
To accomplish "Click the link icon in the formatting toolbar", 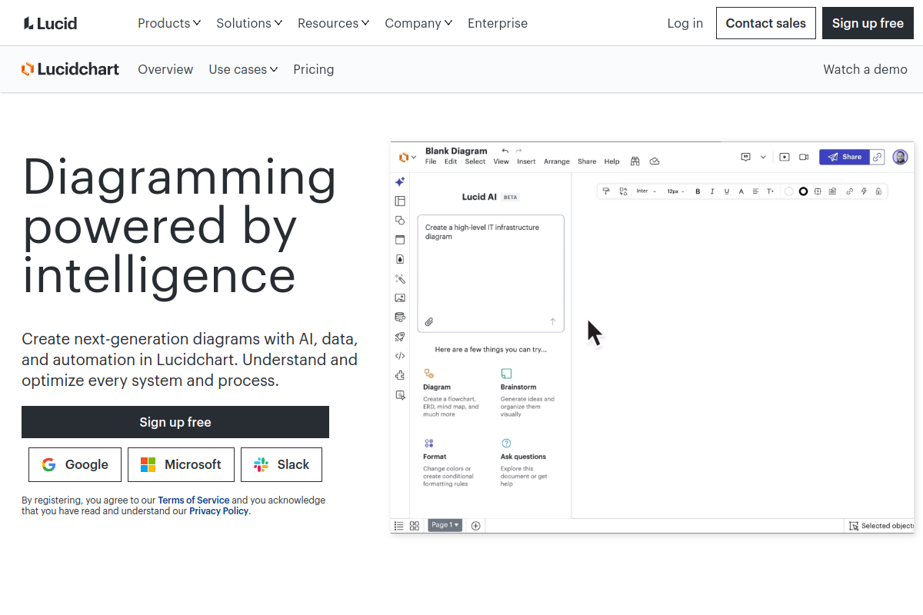I will pos(849,191).
